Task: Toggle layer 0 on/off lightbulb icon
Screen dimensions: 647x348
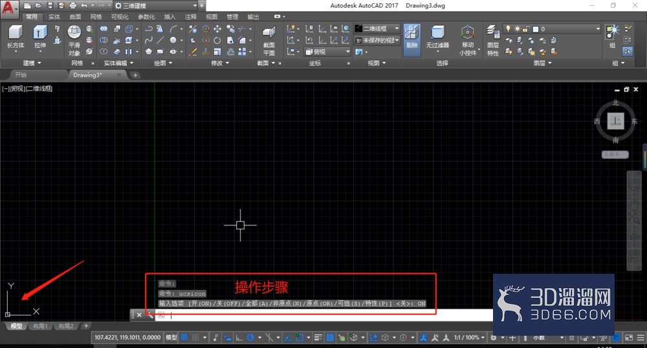Action: (509, 29)
